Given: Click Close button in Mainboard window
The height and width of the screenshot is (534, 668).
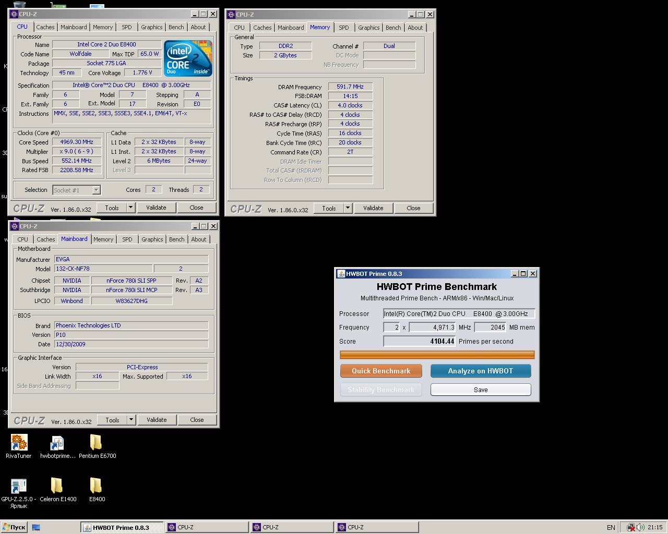Looking at the screenshot, I should point(197,420).
